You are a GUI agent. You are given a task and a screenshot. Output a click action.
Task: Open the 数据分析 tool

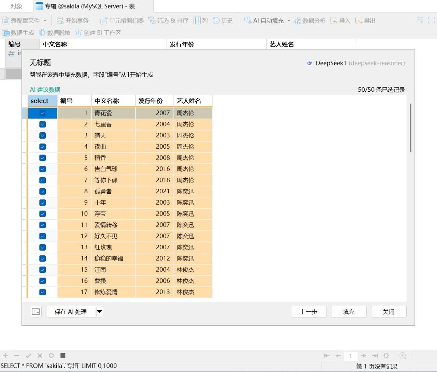(310, 21)
